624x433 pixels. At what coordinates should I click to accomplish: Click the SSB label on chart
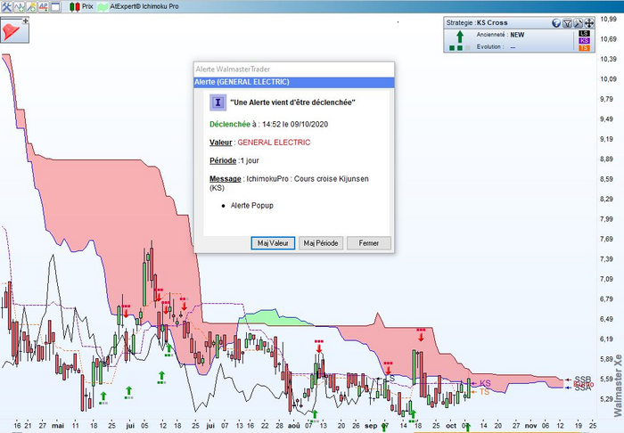tap(583, 379)
